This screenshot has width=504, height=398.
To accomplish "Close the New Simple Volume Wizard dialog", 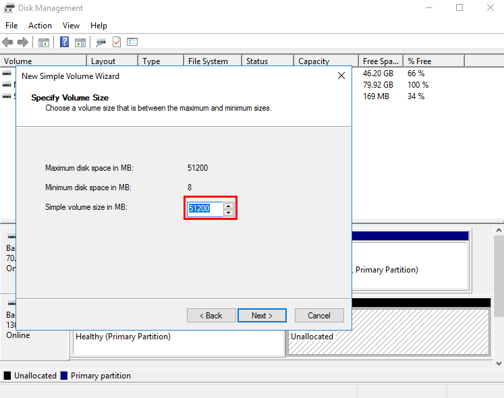I will (341, 76).
